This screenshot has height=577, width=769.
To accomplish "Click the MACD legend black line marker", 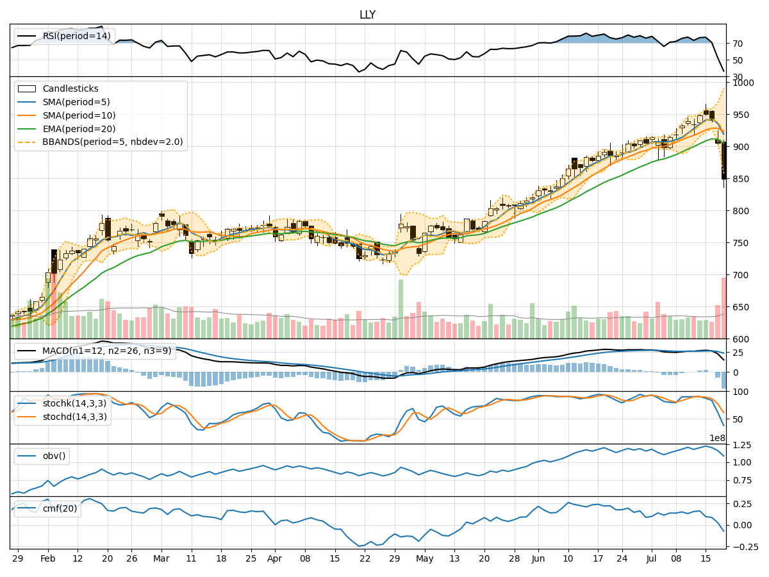I will click(27, 351).
